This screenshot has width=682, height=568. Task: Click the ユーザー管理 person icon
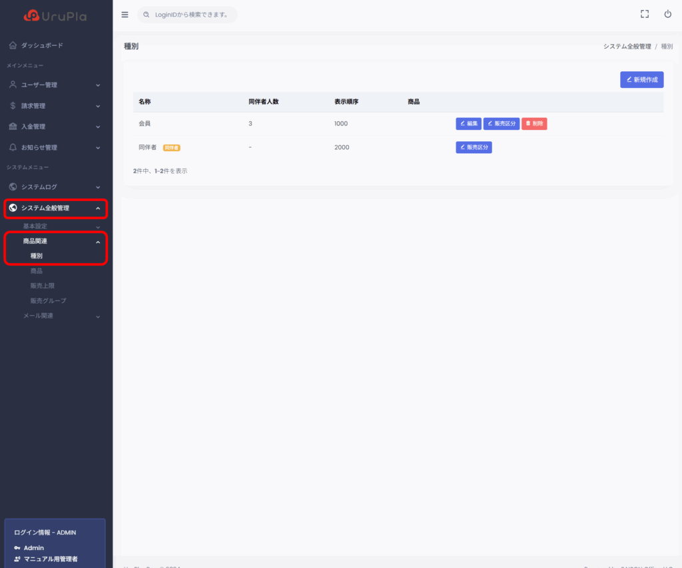click(x=13, y=85)
